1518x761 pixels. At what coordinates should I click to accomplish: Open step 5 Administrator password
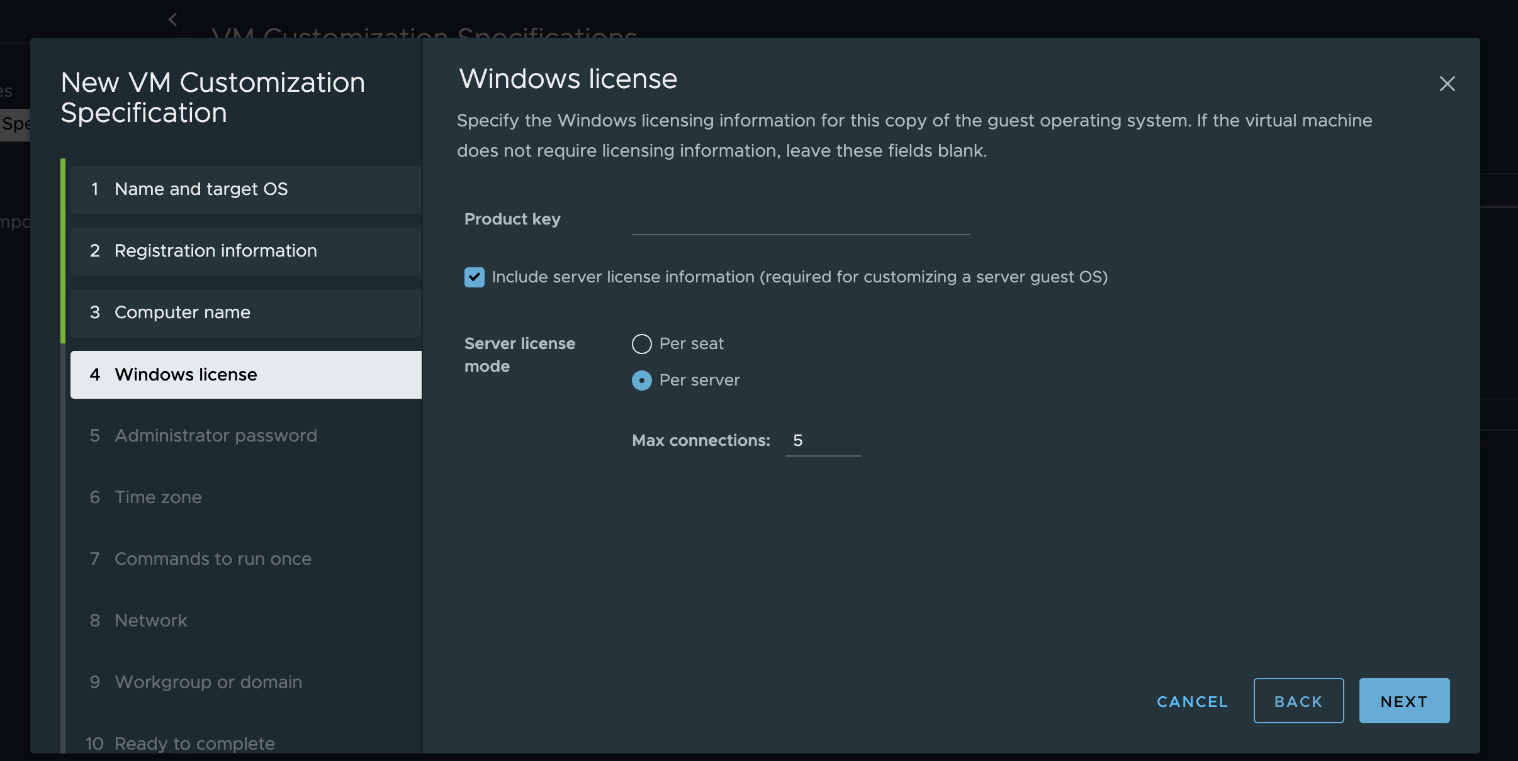(x=215, y=436)
